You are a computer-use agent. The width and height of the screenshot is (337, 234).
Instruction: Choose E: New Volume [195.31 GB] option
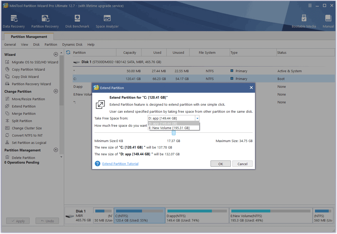click(x=173, y=128)
